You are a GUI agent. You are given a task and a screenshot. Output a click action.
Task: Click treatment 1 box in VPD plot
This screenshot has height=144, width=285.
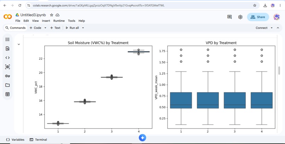click(x=181, y=100)
